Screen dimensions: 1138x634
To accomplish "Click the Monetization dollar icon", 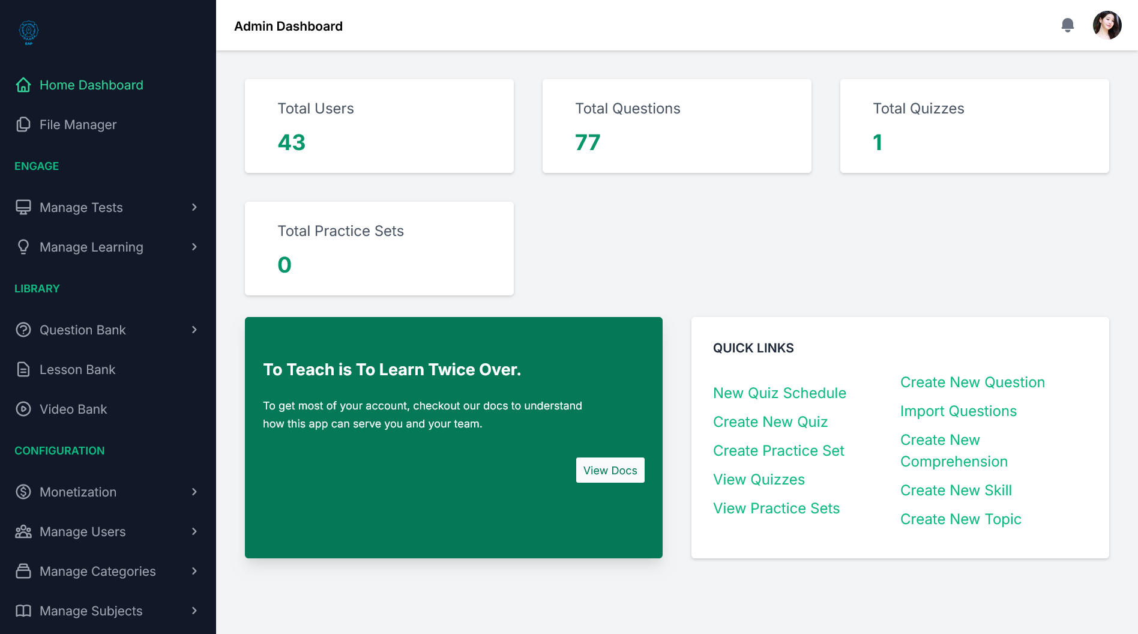I will (23, 492).
